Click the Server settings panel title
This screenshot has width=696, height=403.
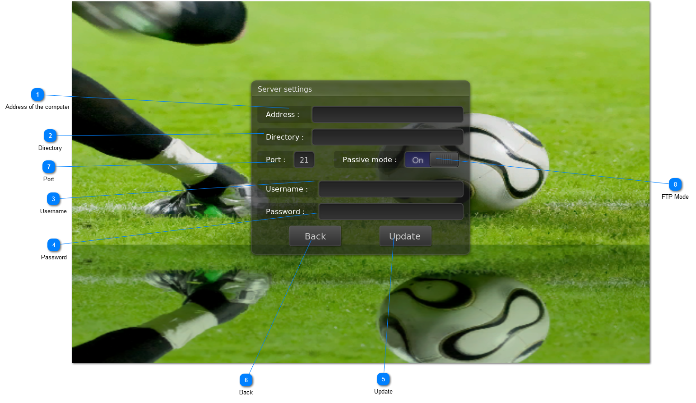coord(285,89)
